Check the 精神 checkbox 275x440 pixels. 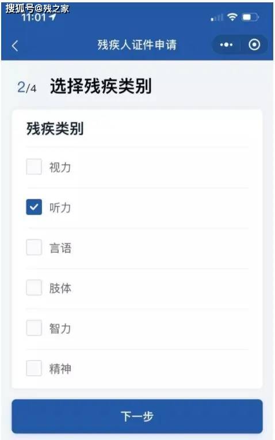pyautogui.click(x=34, y=368)
